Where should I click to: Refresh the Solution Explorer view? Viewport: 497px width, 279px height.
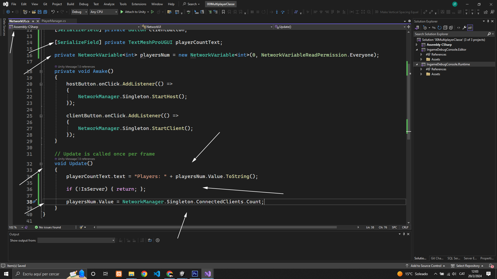tap(440, 28)
